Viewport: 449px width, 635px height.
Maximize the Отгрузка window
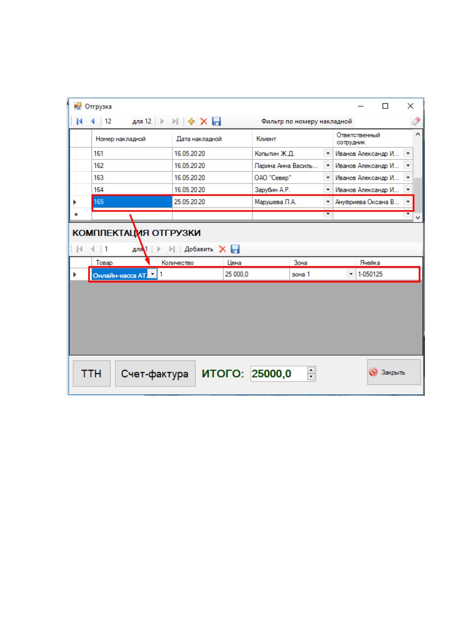click(x=385, y=106)
